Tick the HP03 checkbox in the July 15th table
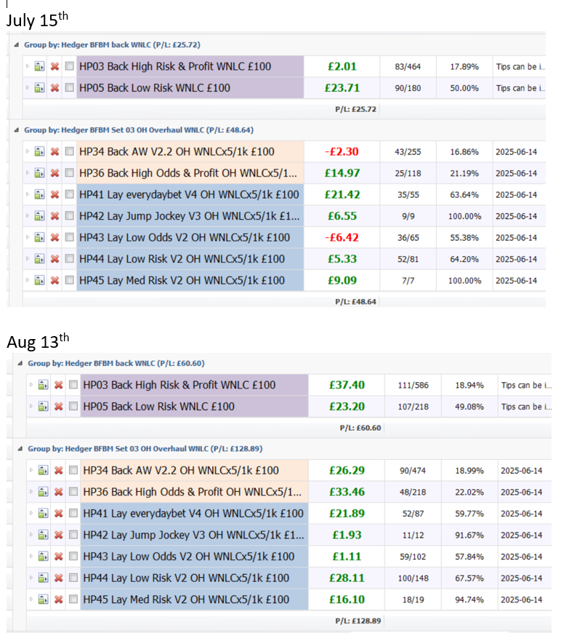 tap(69, 67)
